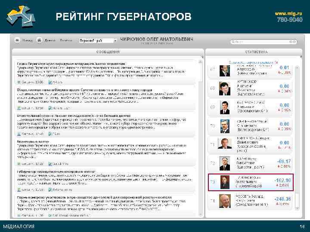Click the Ярославская обл. governor name

click(253, 107)
